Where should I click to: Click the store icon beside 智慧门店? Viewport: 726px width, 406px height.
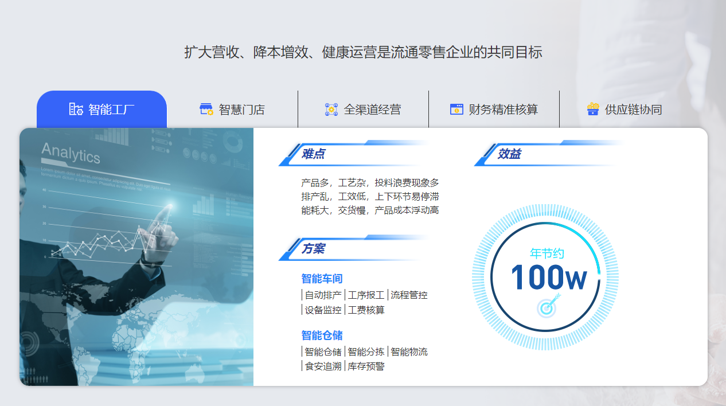pyautogui.click(x=206, y=109)
